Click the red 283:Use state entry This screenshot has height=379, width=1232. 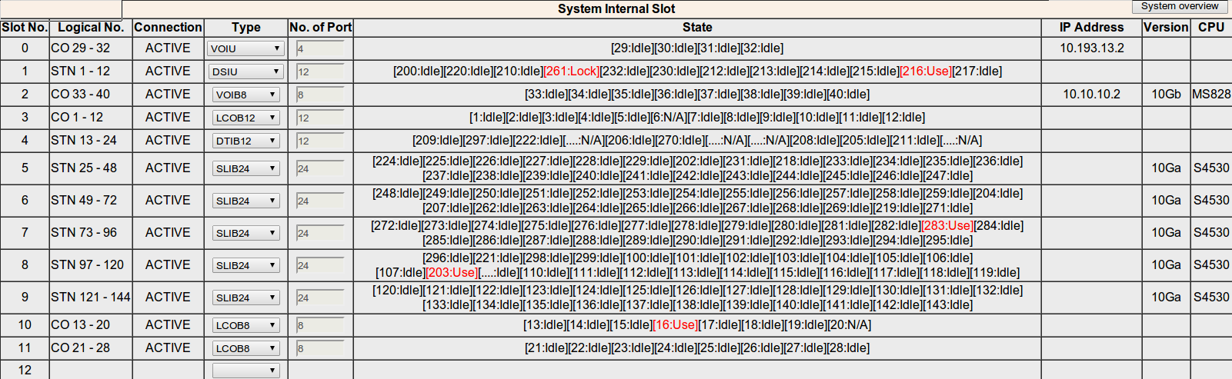click(x=947, y=226)
